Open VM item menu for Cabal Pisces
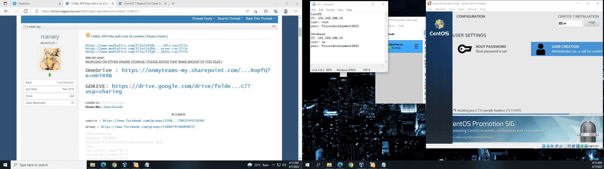The height and width of the screenshot is (169, 604). click(x=416, y=46)
